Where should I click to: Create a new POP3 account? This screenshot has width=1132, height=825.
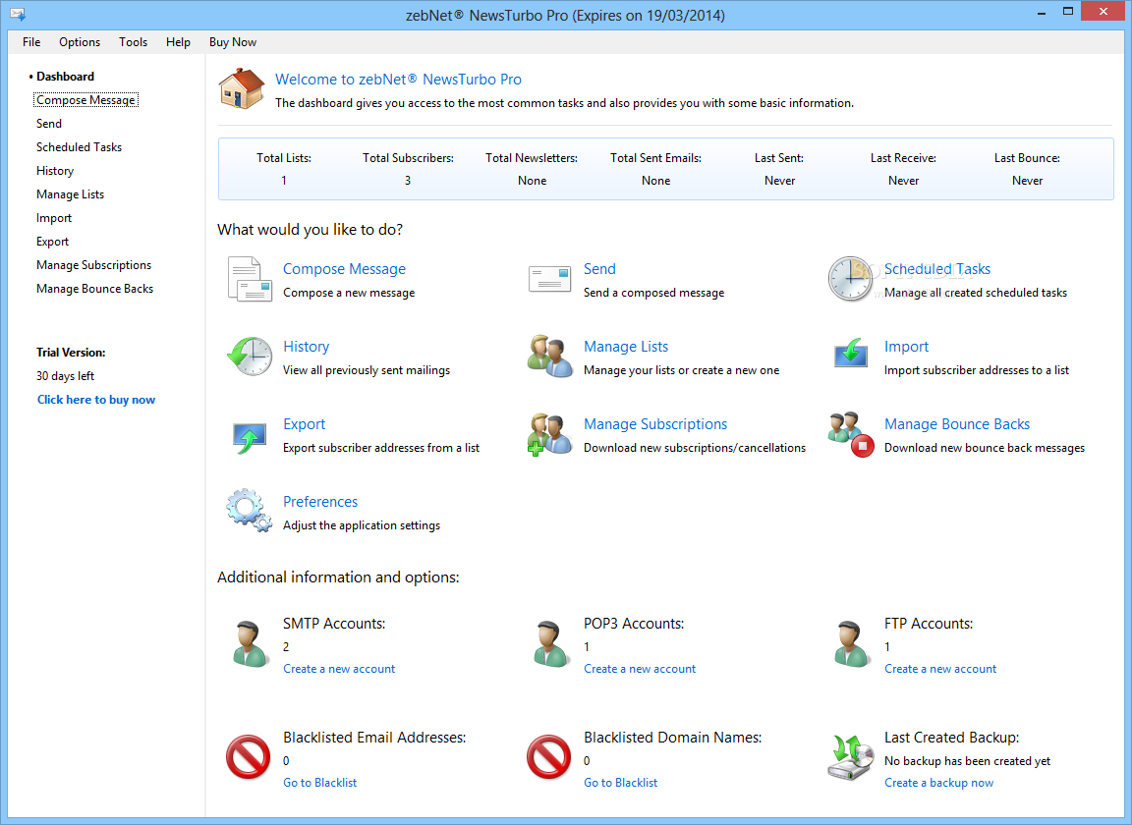(x=640, y=669)
